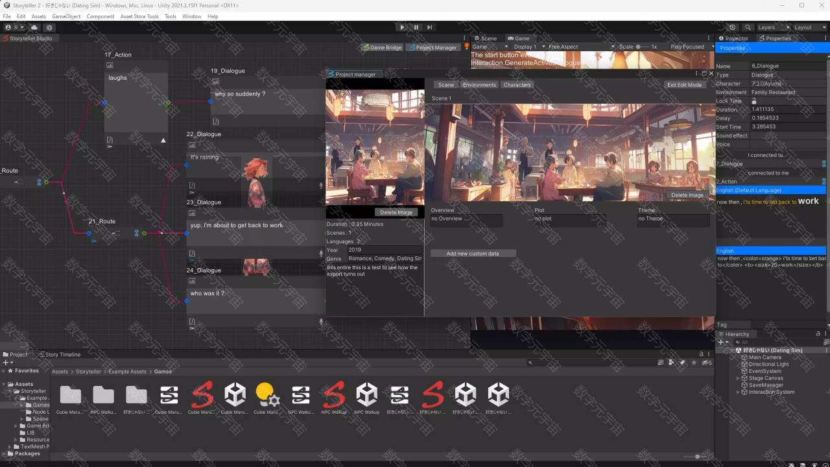Select the Project tab

pos(16,355)
